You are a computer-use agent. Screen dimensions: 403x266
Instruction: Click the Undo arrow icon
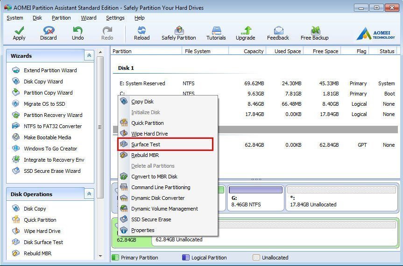point(78,31)
